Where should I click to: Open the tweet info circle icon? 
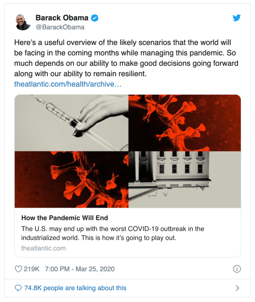pyautogui.click(x=237, y=269)
